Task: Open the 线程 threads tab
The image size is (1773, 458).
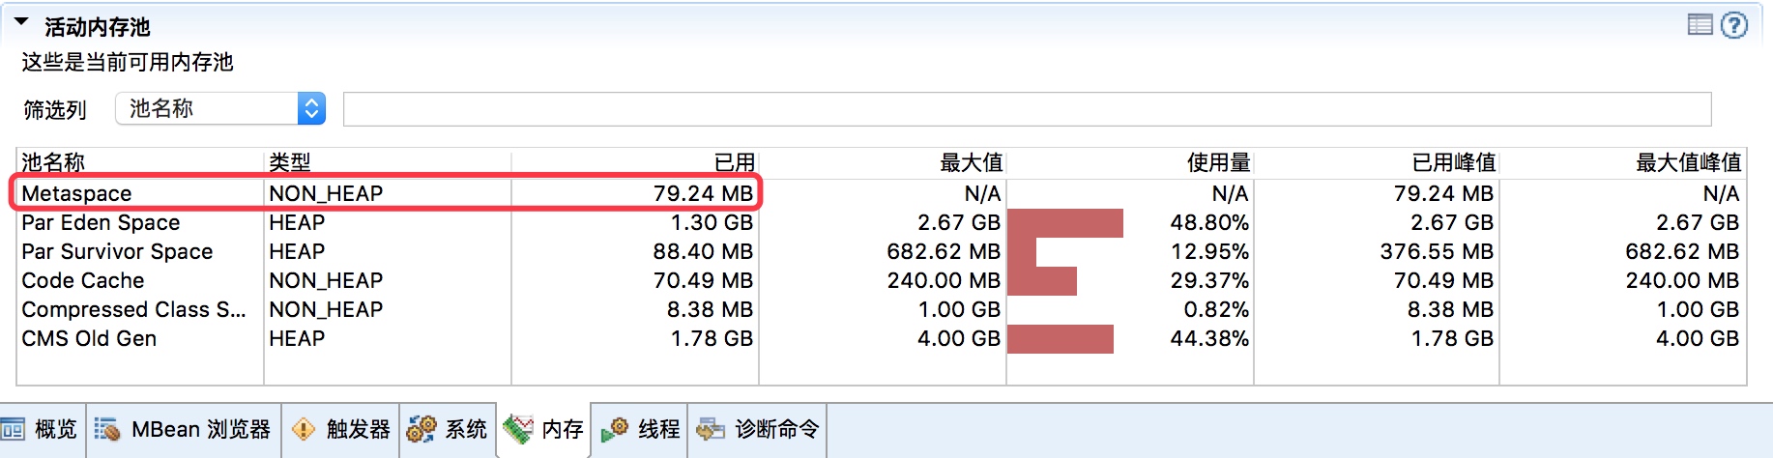Action: click(x=640, y=429)
